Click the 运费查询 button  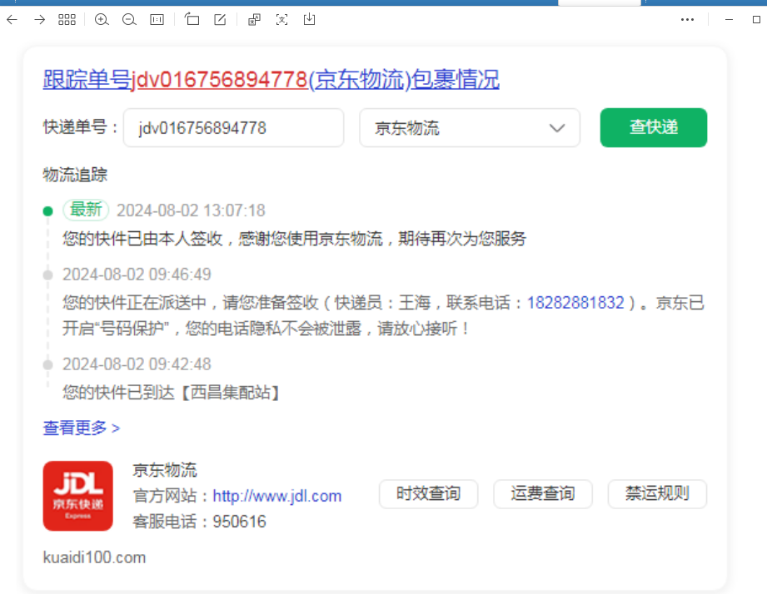tap(542, 494)
